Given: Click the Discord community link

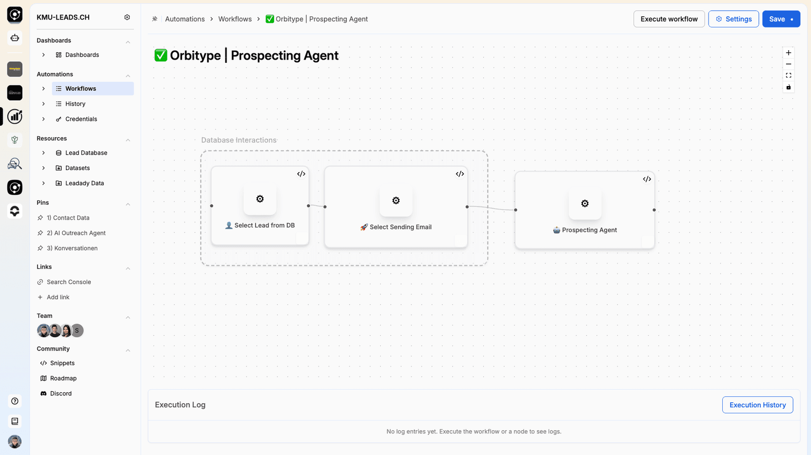Looking at the screenshot, I should pos(61,394).
